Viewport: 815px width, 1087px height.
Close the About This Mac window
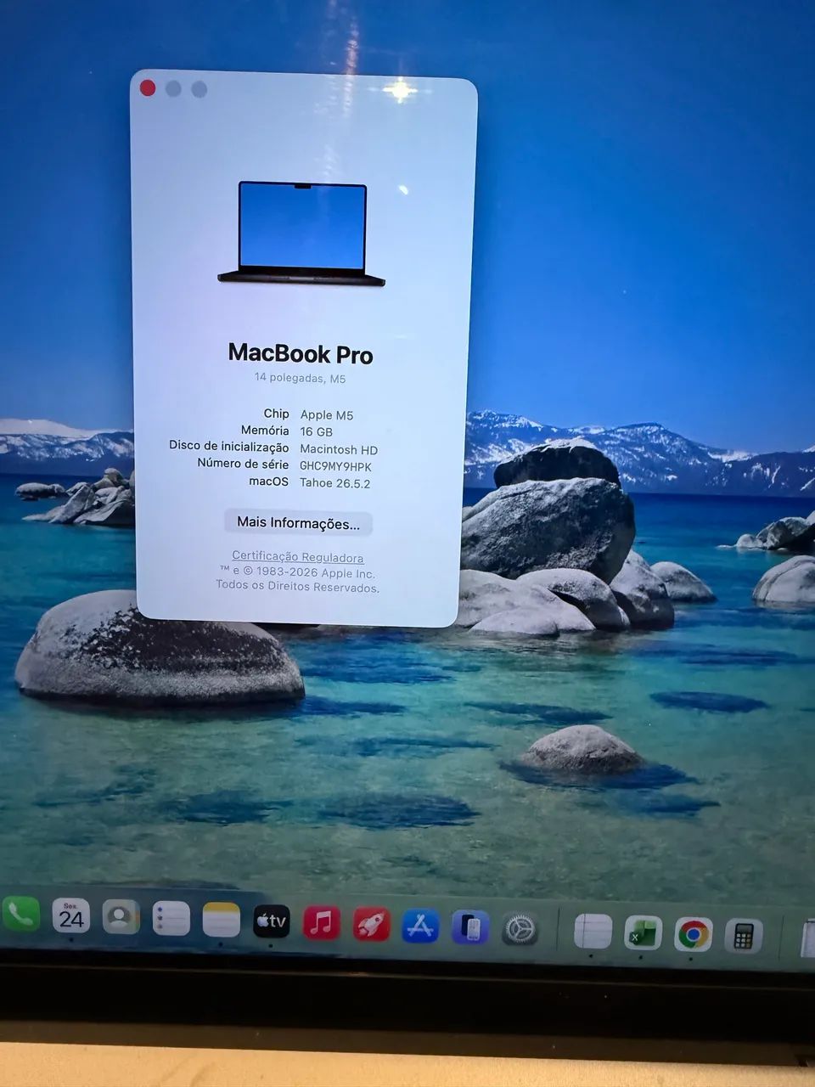(x=148, y=88)
